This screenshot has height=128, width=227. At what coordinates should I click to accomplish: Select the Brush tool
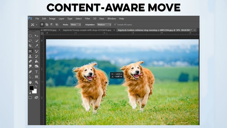click(x=36, y=51)
